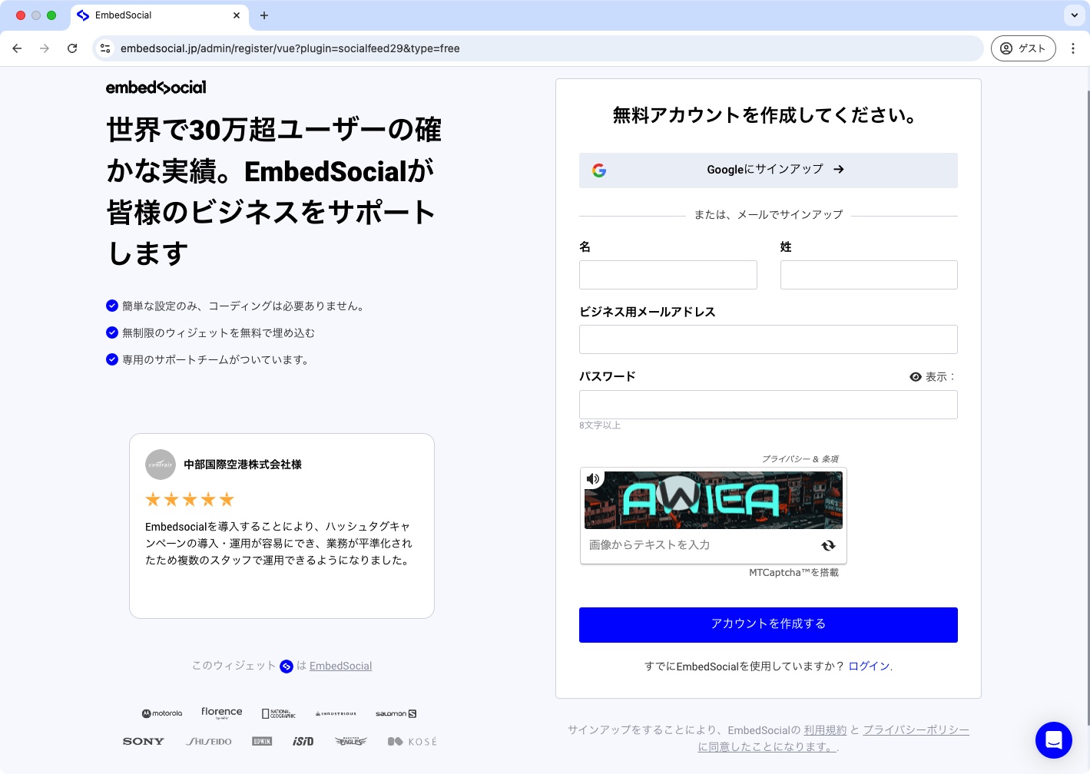Focus the password field
The width and height of the screenshot is (1090, 774).
[x=768, y=405]
